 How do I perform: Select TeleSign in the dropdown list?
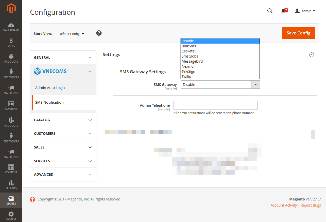[220, 71]
